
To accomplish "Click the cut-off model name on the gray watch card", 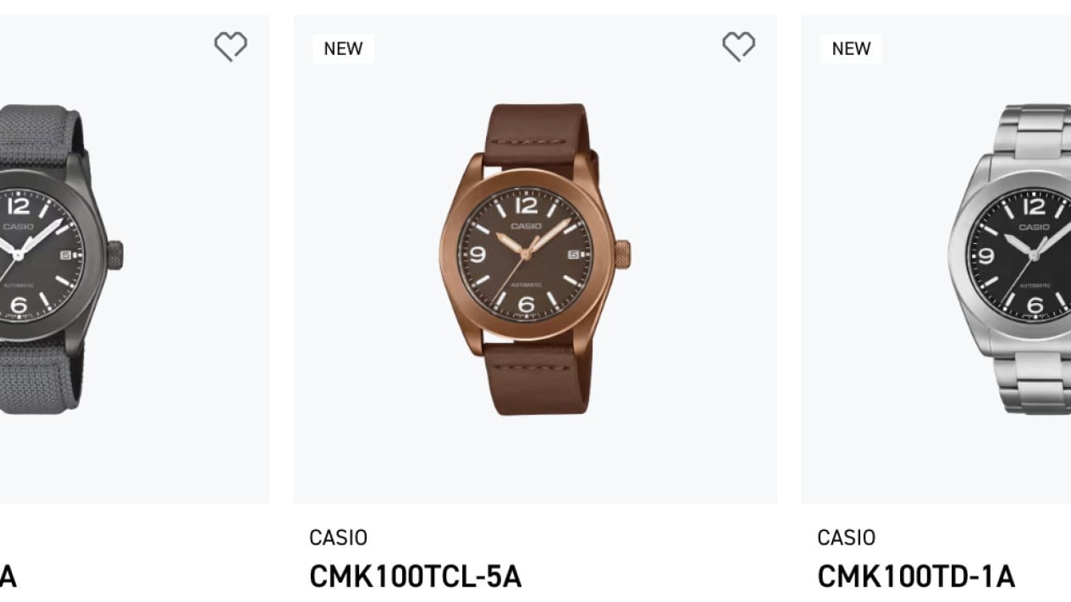I will click(x=8, y=577).
